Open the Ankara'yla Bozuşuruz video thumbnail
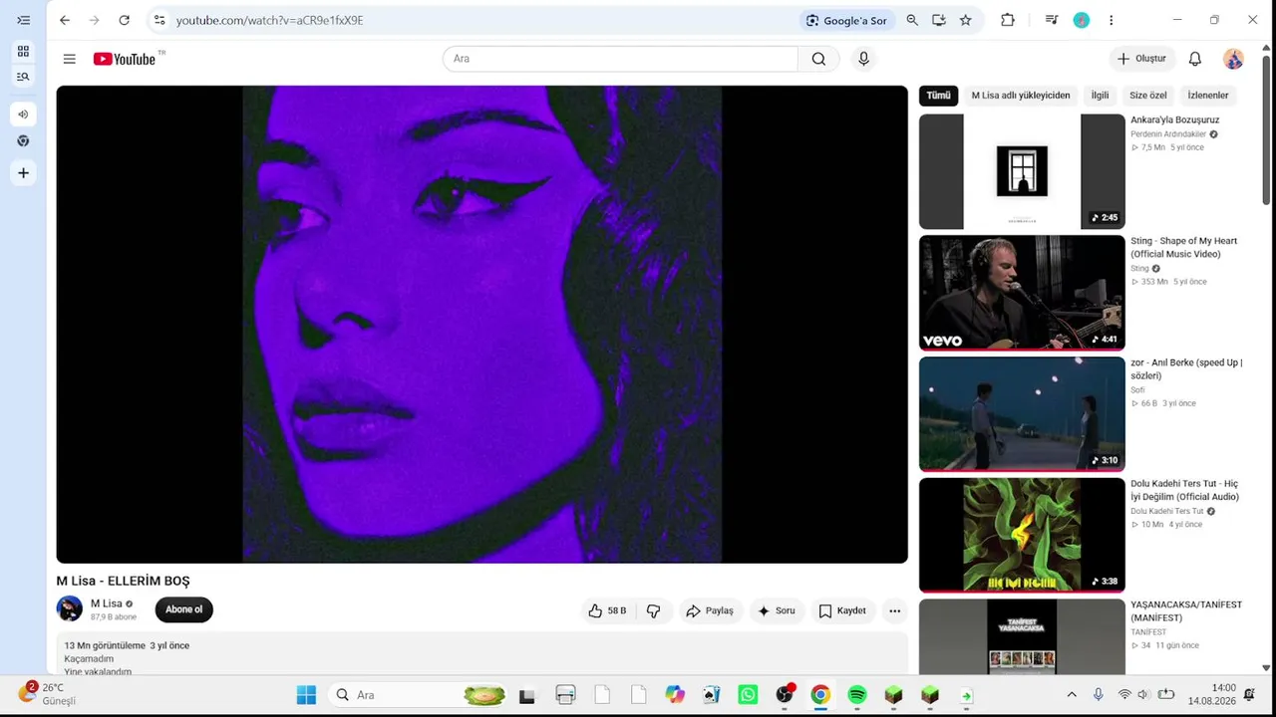 point(1022,171)
